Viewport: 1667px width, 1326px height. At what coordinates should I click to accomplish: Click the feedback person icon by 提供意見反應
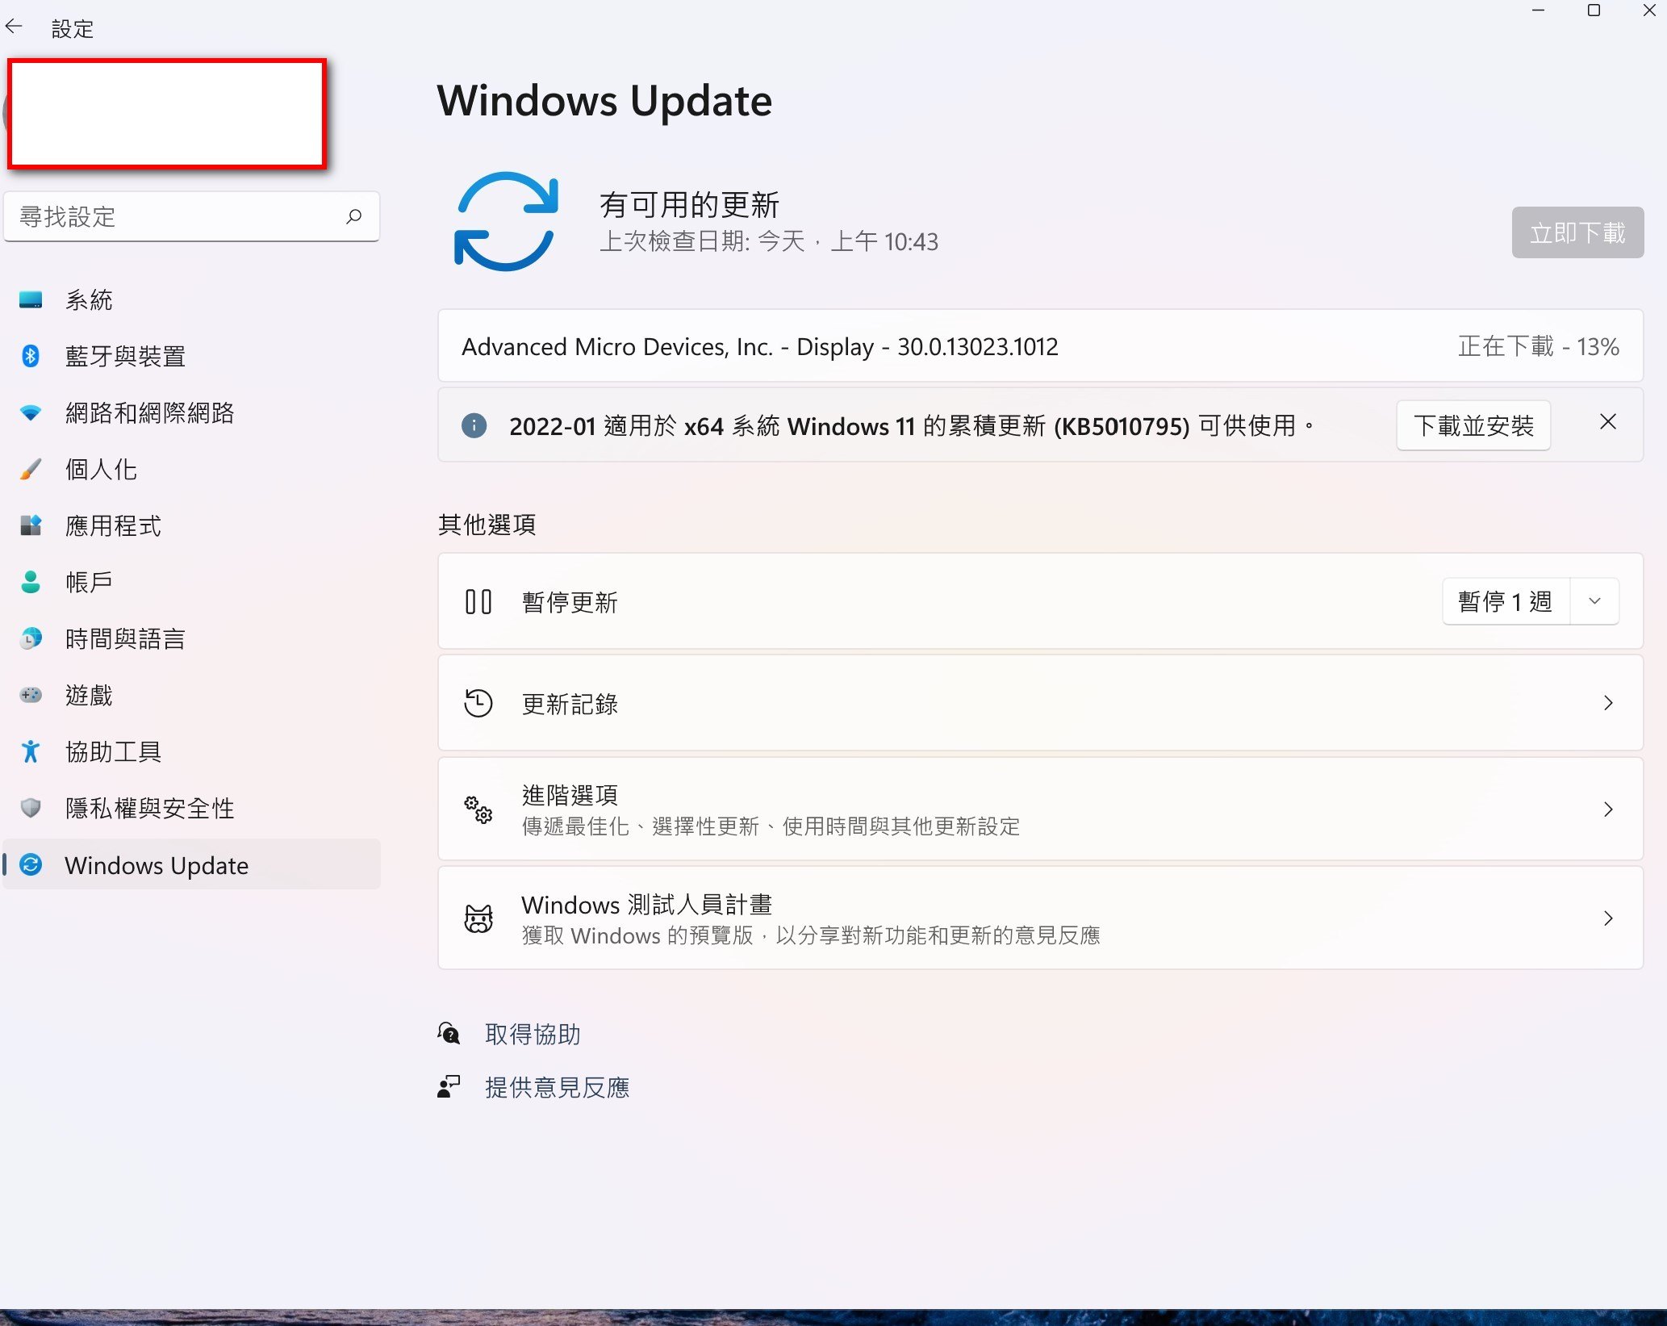tap(449, 1086)
